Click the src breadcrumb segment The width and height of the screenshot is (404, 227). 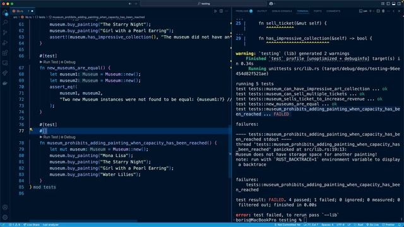click(x=15, y=17)
